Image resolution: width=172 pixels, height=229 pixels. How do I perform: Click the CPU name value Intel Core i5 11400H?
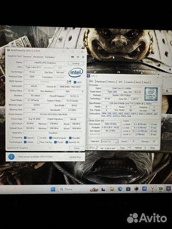(122, 88)
